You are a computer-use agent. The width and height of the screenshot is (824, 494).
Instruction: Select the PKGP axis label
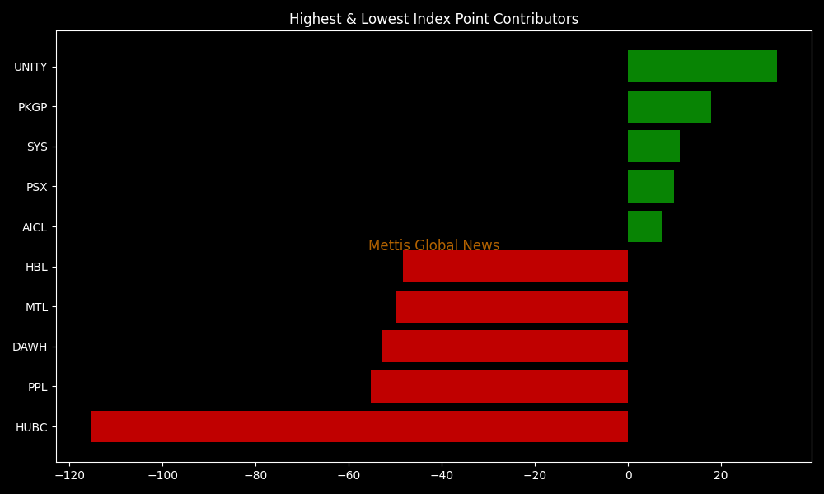[33, 107]
